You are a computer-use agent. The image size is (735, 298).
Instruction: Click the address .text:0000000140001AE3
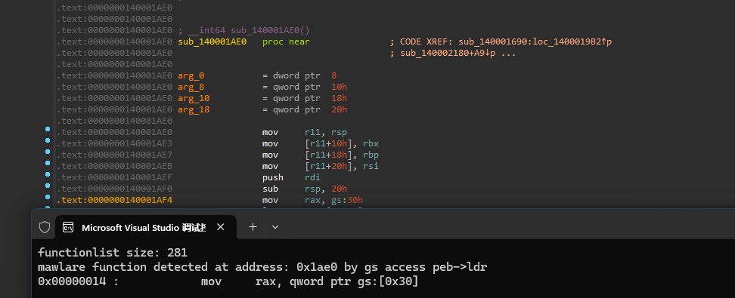click(114, 143)
